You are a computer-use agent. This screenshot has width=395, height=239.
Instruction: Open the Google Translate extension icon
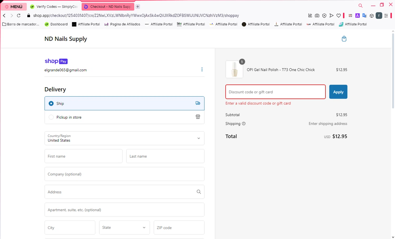pos(364,16)
